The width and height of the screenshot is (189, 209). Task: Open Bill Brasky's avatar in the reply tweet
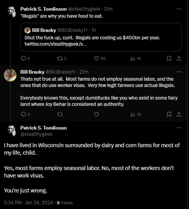click(10, 75)
